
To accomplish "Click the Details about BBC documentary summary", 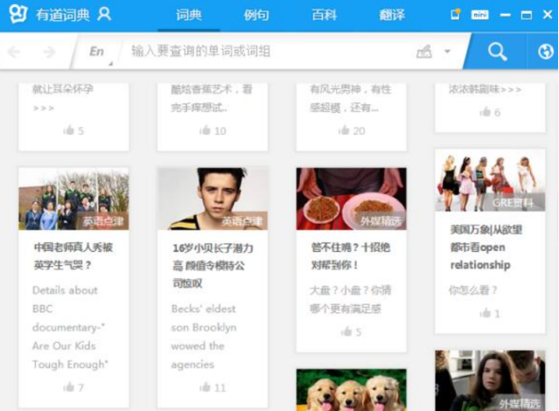I will (x=70, y=327).
